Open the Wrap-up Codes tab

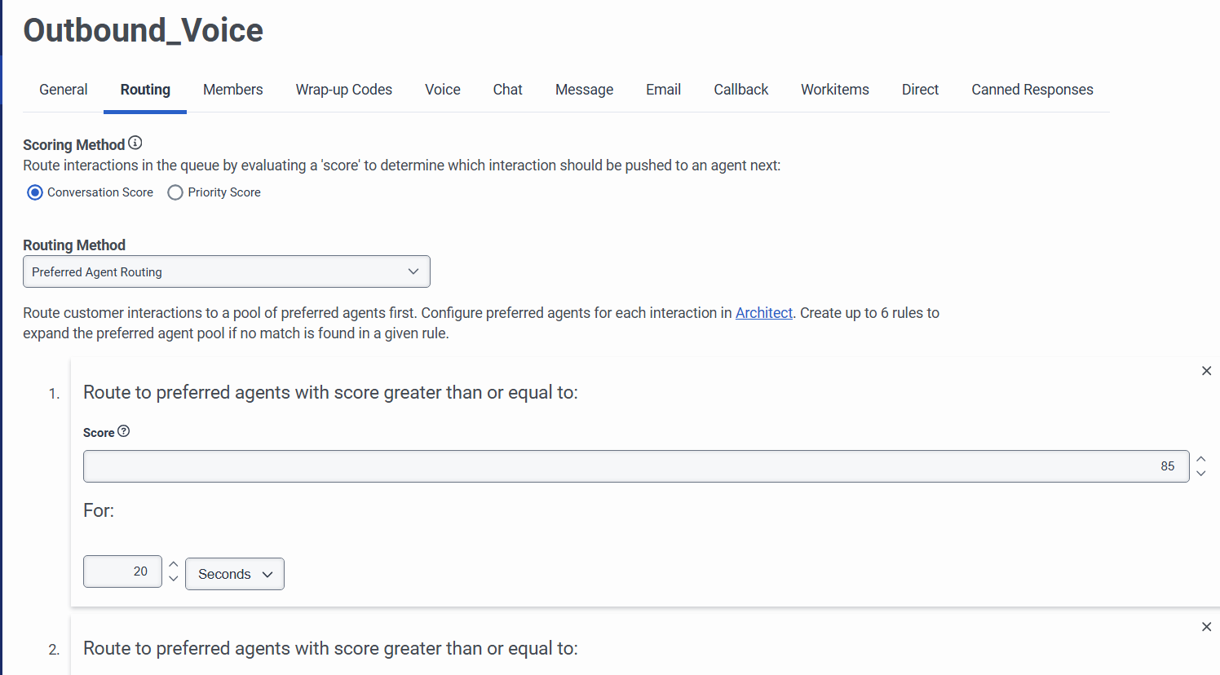[343, 90]
